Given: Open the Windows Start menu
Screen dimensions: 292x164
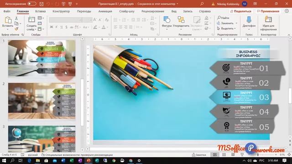Looking at the screenshot, I should click(x=4, y=160).
